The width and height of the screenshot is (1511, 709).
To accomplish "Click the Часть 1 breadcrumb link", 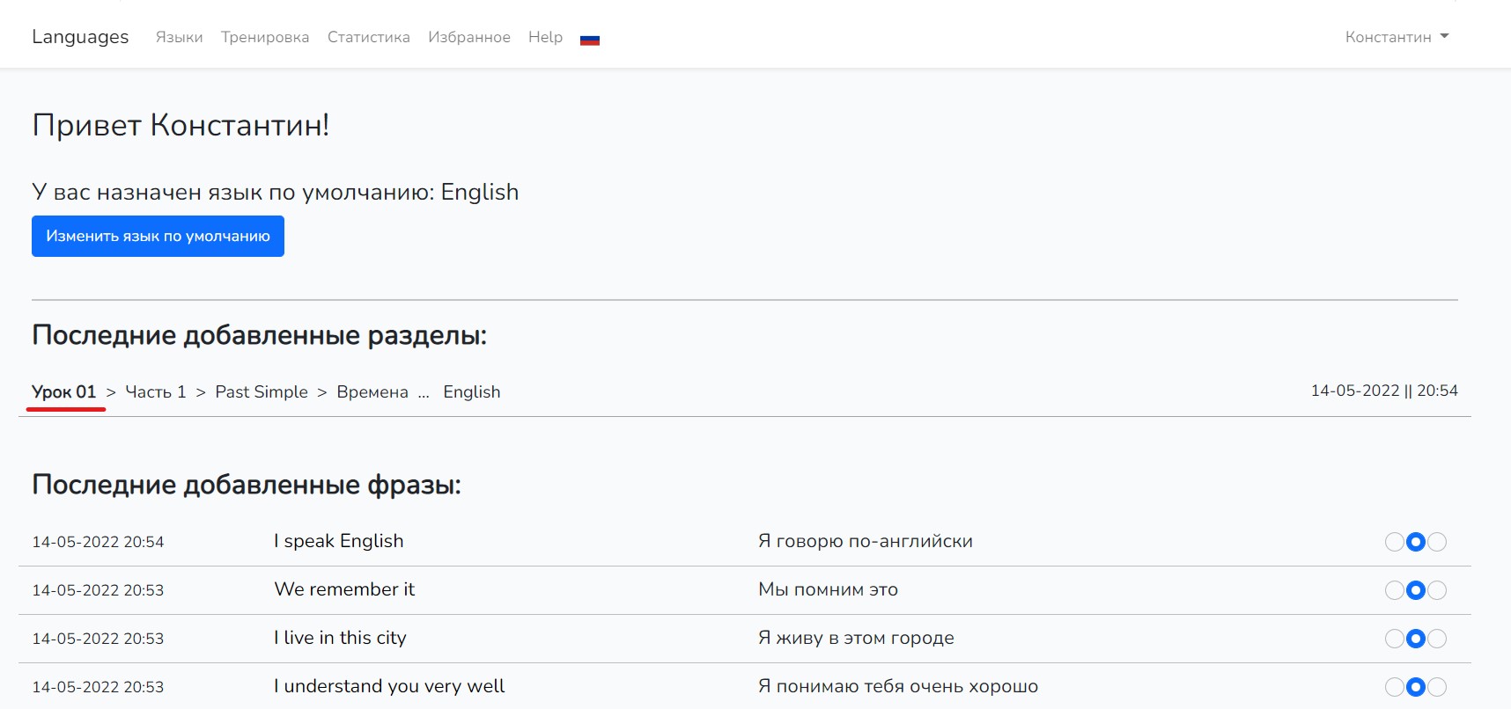I will 156,392.
